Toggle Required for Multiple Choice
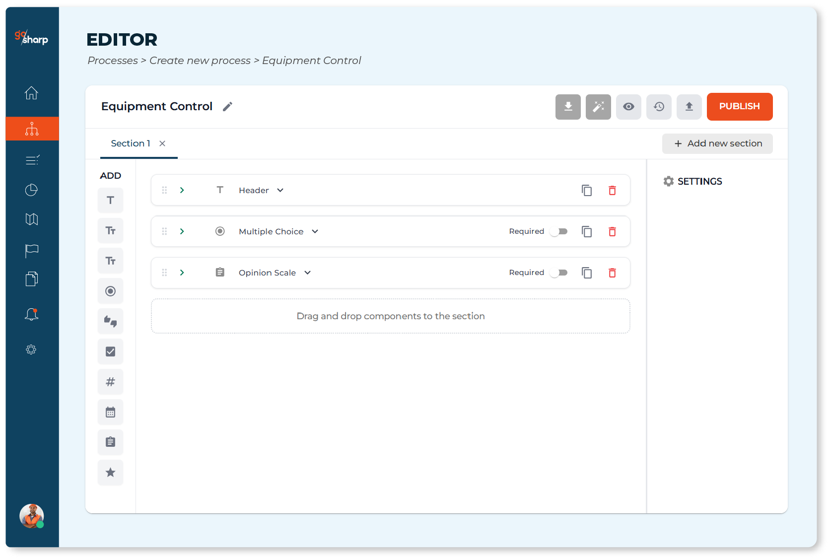Viewport: 830px width, 560px height. coord(559,232)
